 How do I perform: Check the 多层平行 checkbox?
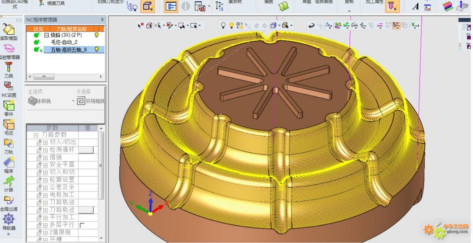[82, 225]
